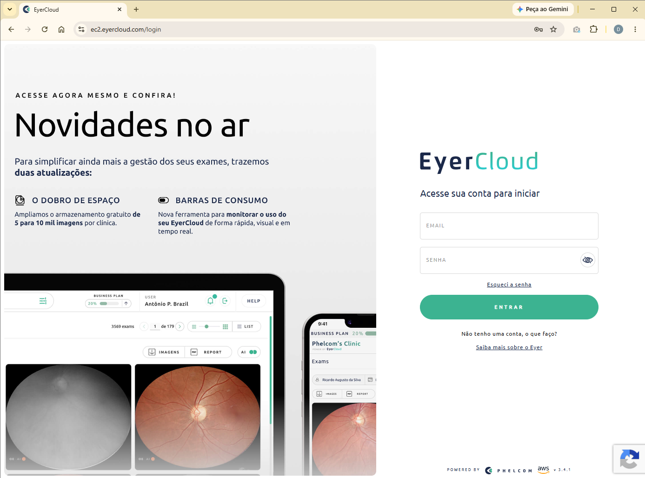Minimize the browser window
The width and height of the screenshot is (645, 478).
(x=592, y=9)
